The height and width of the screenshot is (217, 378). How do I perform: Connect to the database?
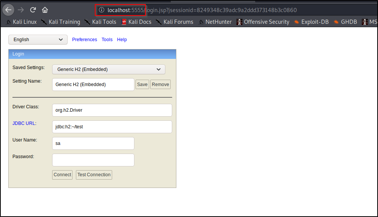(x=62, y=175)
